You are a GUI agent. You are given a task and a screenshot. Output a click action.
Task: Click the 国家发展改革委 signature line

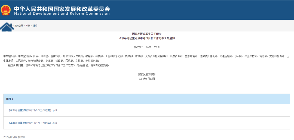pyautogui.click(x=147, y=74)
